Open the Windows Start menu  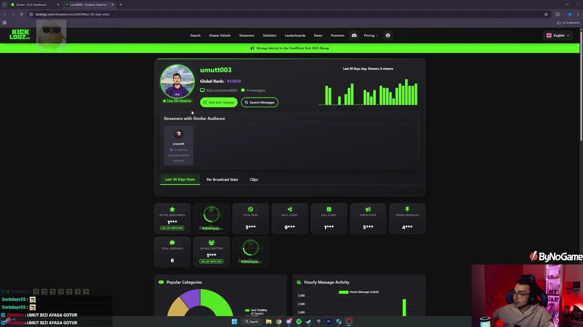click(x=234, y=322)
